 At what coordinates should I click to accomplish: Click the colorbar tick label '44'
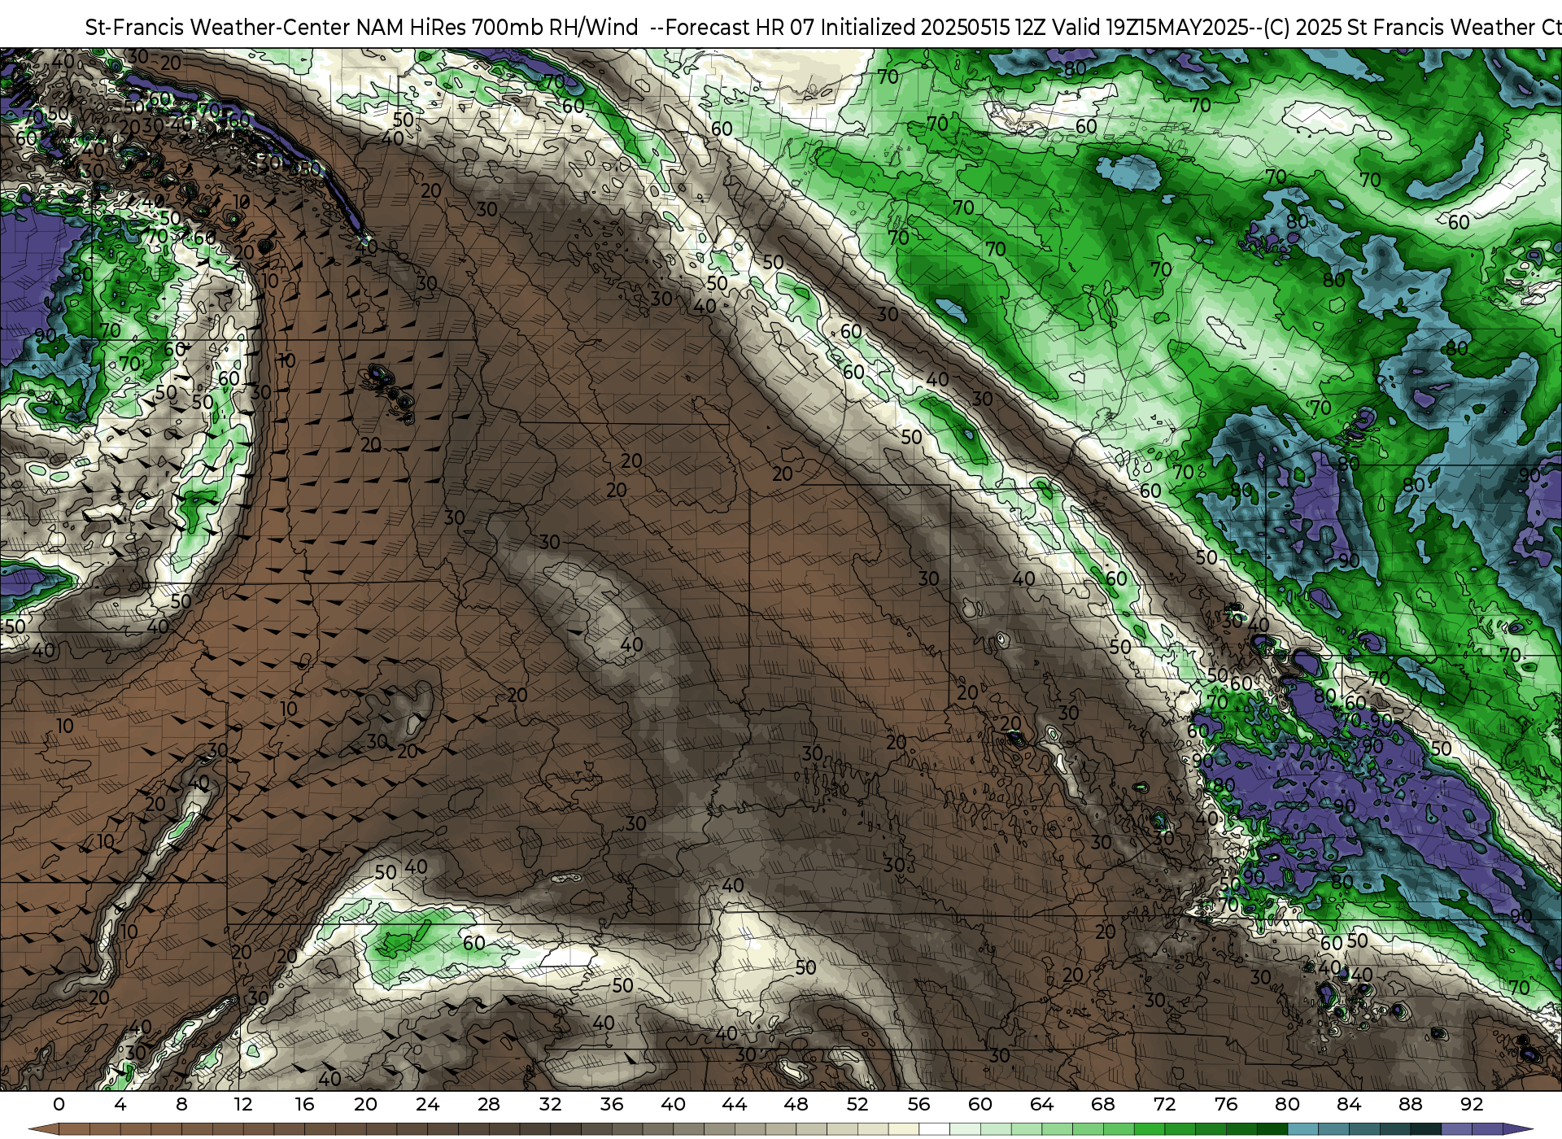click(x=735, y=1104)
